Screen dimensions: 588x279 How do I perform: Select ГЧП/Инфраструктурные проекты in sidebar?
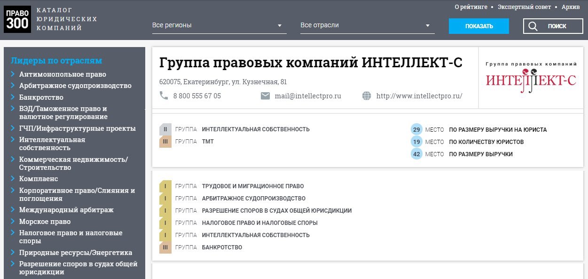click(78, 128)
